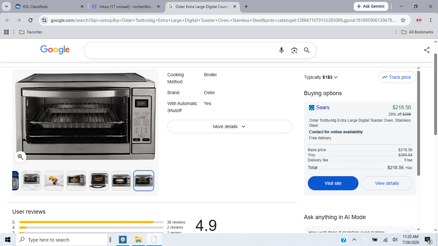
Task: Click the 38 reviews five-star bar
Action: pyautogui.click(x=91, y=222)
